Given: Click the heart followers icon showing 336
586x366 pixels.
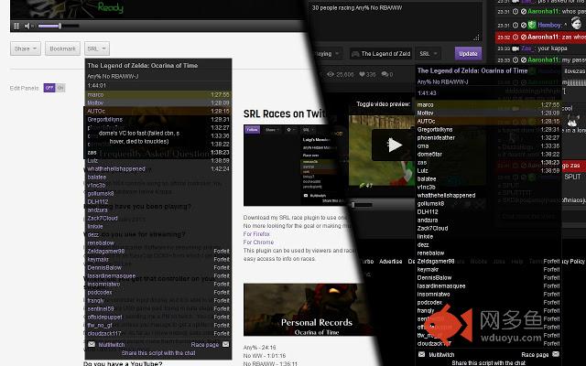Looking at the screenshot, I should coord(362,74).
